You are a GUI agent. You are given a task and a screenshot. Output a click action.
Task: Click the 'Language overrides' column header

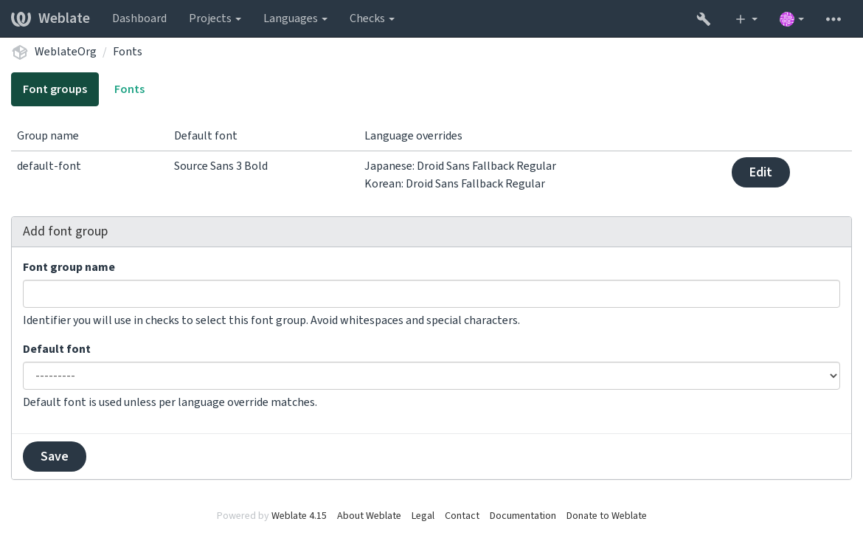click(x=413, y=136)
